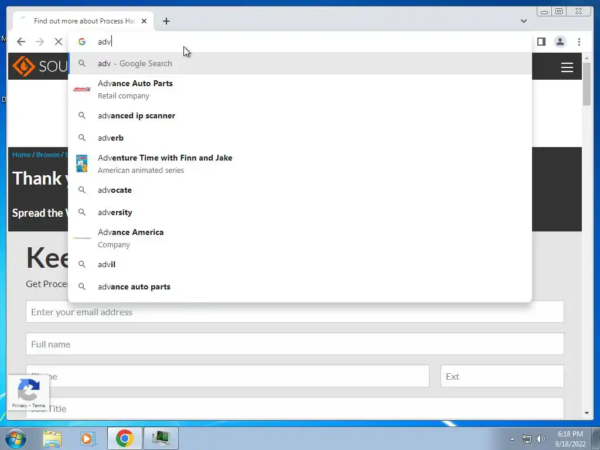Select the 'adverb' suggestion
600x450 pixels.
(300, 138)
